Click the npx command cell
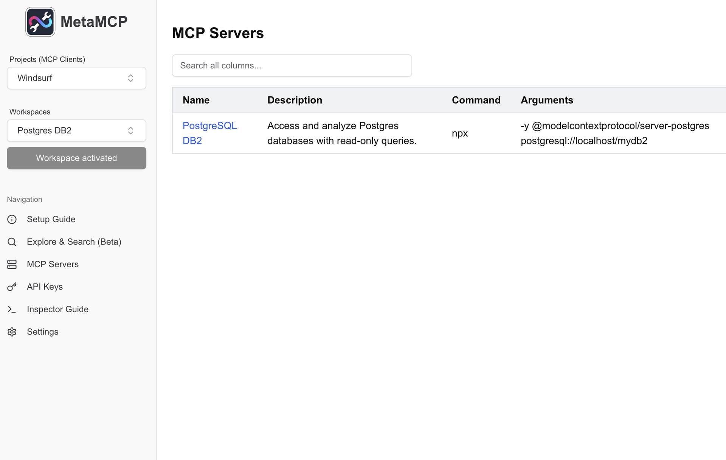The image size is (726, 460). pos(460,133)
